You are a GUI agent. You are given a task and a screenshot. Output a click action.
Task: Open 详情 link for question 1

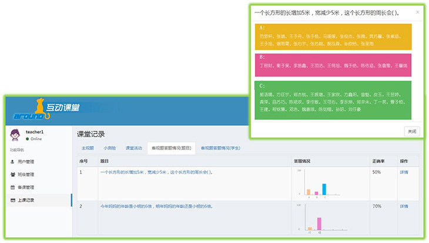click(x=404, y=172)
